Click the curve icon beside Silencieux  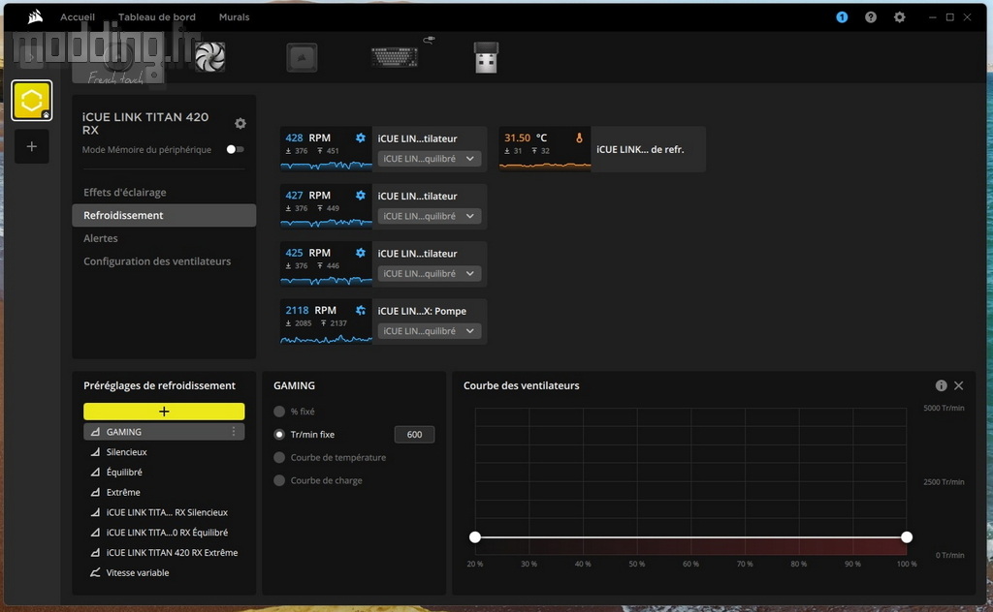point(95,452)
